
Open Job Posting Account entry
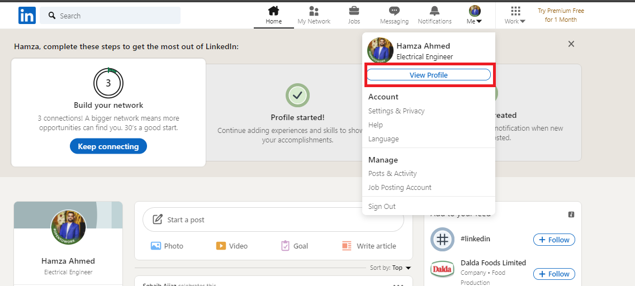click(400, 187)
